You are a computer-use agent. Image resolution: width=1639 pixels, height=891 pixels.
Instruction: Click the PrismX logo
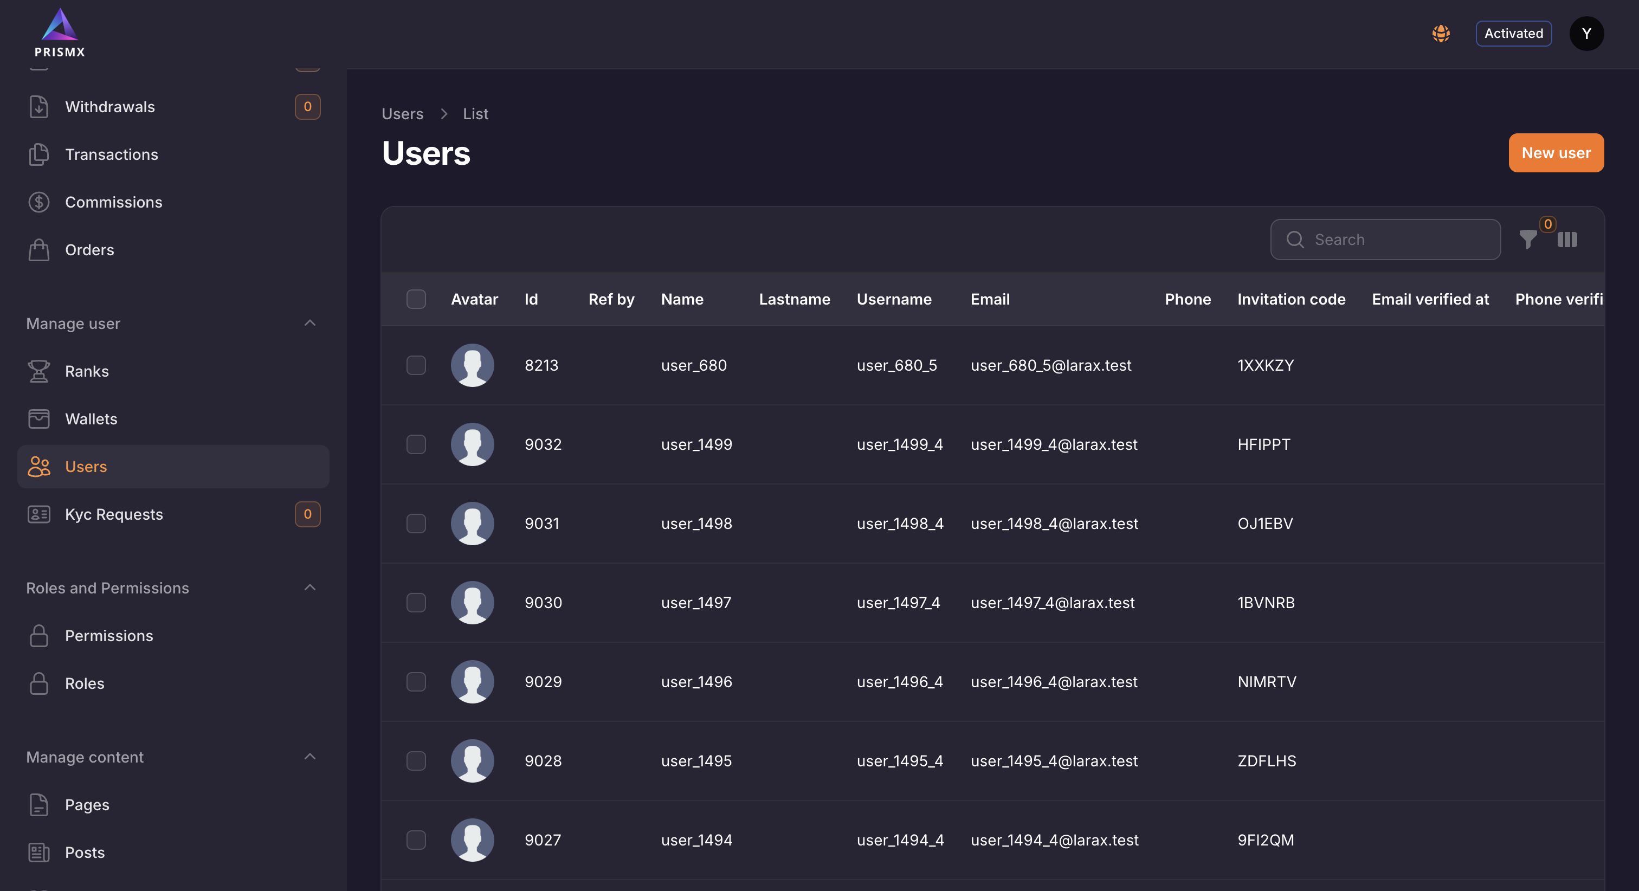[x=60, y=33]
